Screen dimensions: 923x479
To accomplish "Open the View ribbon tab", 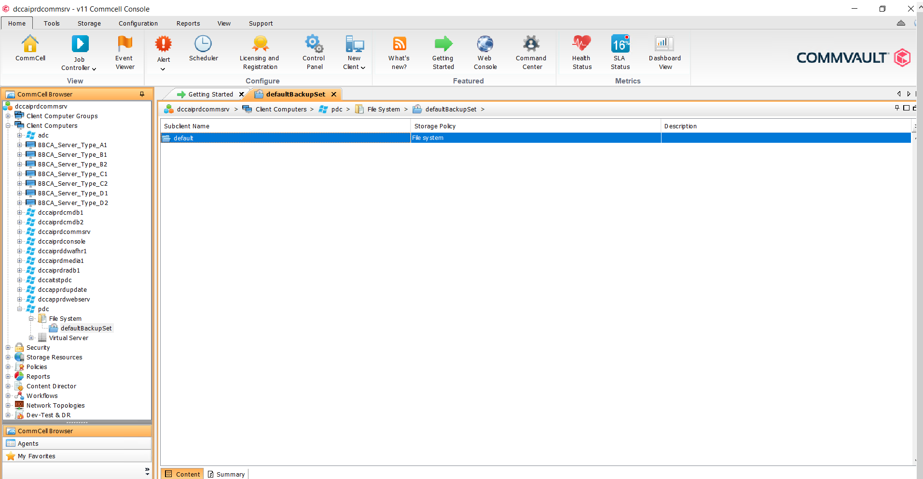I will click(x=224, y=23).
